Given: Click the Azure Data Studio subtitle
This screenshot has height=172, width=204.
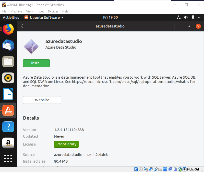Looking at the screenshot, I should [x=61, y=47].
